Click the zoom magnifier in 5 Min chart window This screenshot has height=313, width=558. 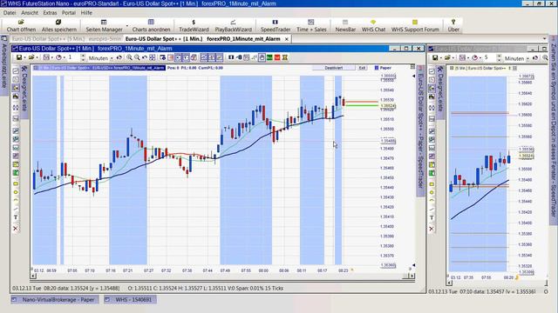pyautogui.click(x=545, y=58)
